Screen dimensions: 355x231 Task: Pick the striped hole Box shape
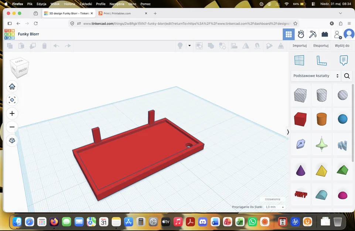(x=300, y=95)
